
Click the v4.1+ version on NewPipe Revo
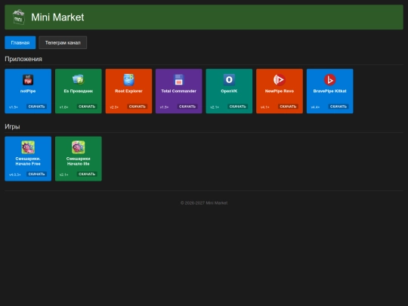point(265,107)
